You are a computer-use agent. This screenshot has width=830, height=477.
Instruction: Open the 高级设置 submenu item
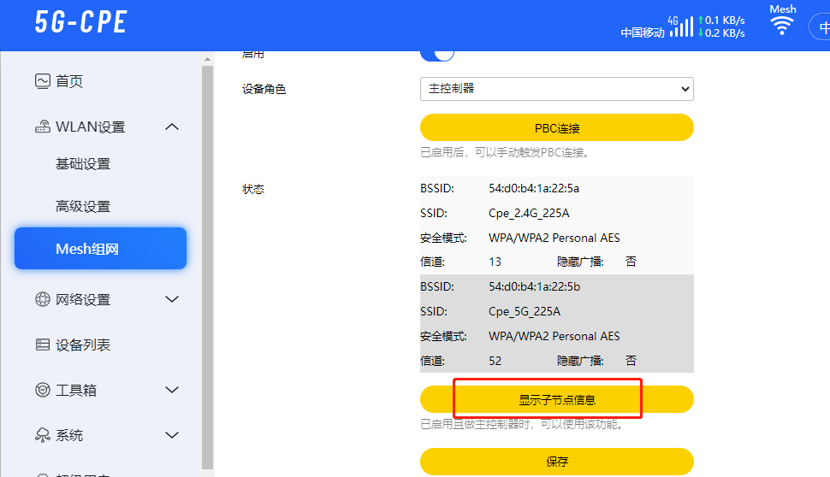coord(83,207)
